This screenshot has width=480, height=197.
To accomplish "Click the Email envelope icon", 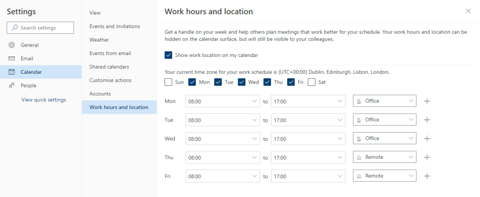I will pos(12,59).
